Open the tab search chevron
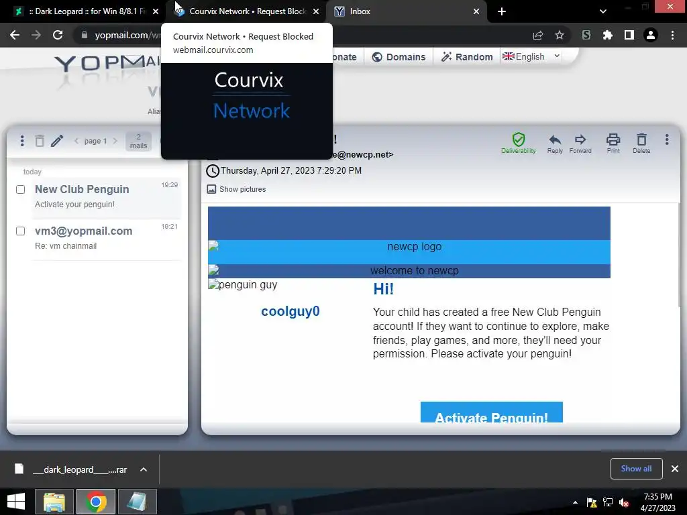The height and width of the screenshot is (515, 687). point(603,11)
